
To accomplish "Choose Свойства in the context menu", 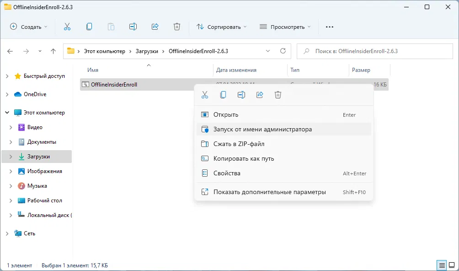I will click(284, 173).
